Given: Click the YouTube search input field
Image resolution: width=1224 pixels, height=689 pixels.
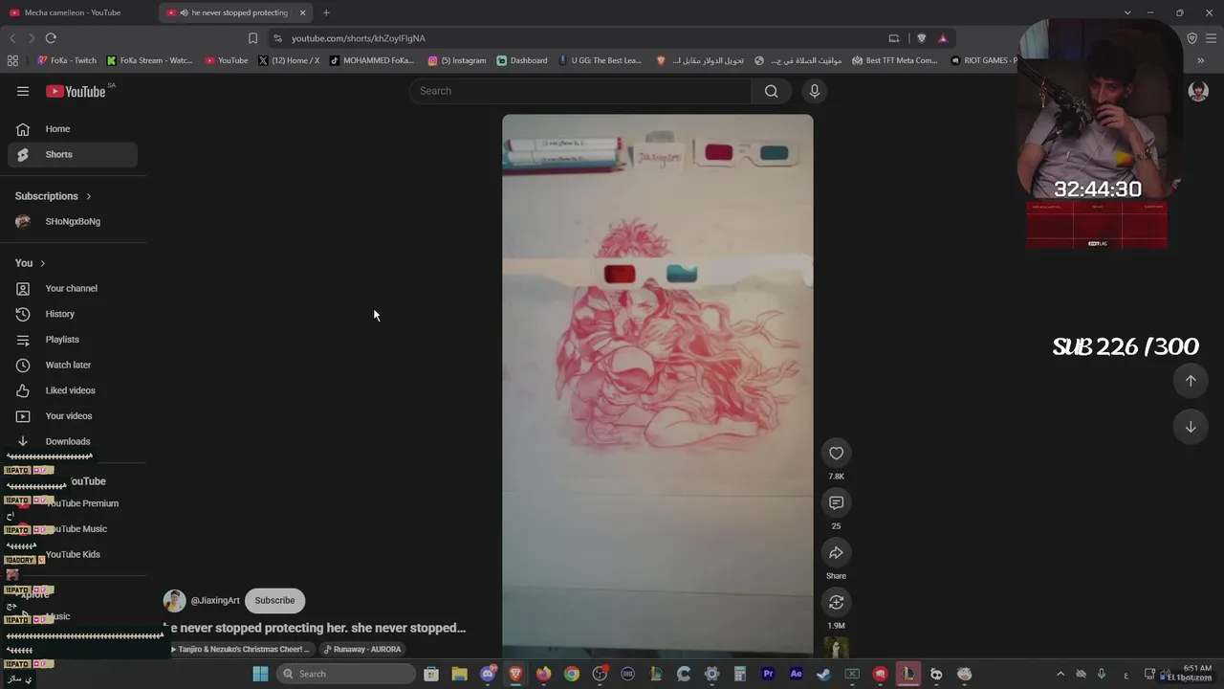Looking at the screenshot, I should (x=580, y=91).
